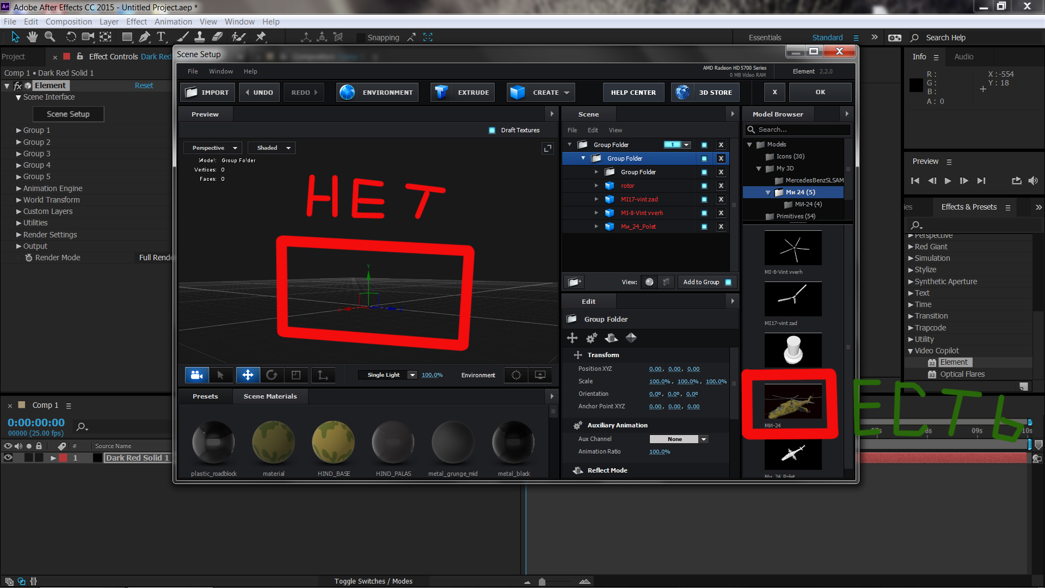Expand Animation Engine properties

[x=19, y=189]
